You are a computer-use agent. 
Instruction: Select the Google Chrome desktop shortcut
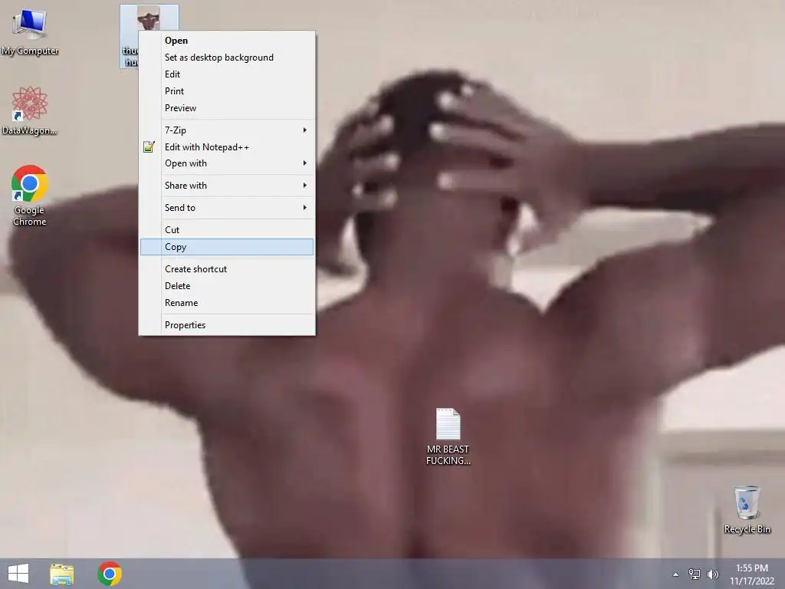tap(30, 196)
